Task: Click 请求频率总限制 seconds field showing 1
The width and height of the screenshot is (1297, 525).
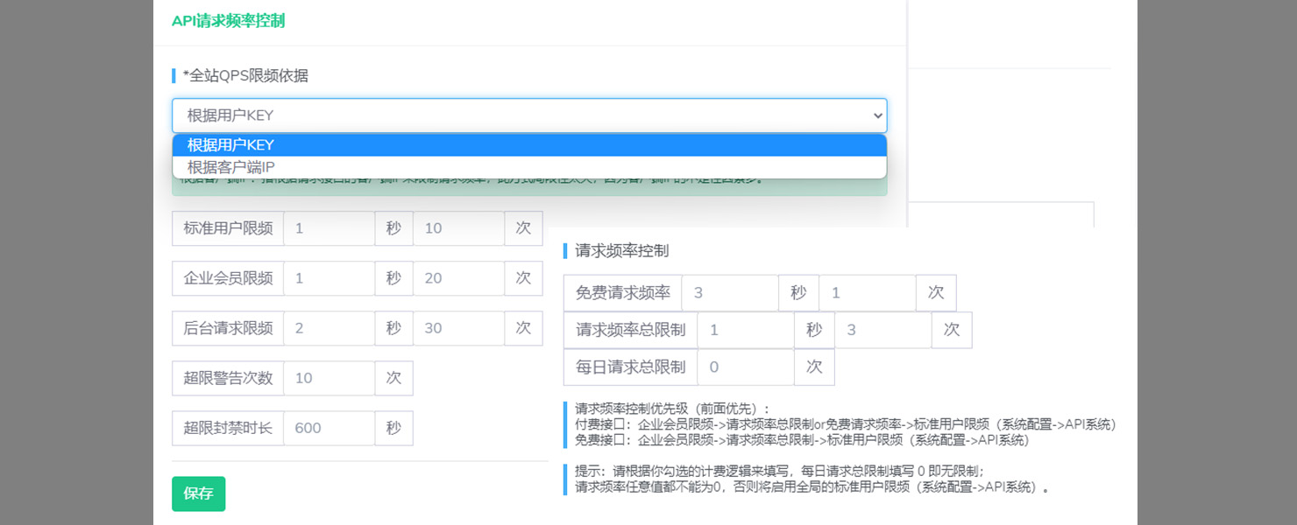Action: [745, 330]
